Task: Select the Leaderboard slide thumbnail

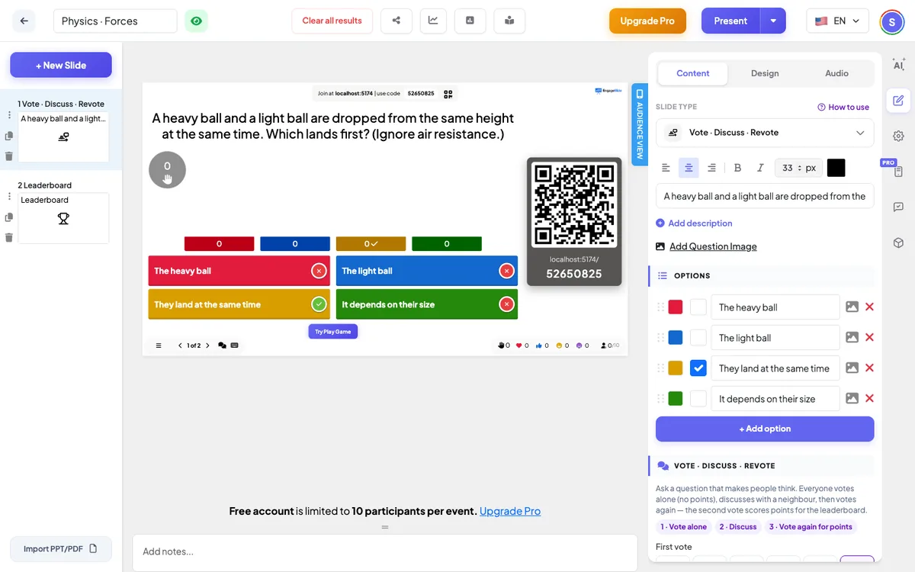Action: 63,218
